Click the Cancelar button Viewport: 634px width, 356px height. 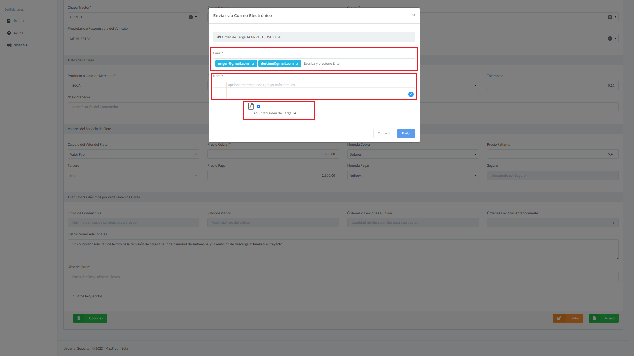pos(384,133)
